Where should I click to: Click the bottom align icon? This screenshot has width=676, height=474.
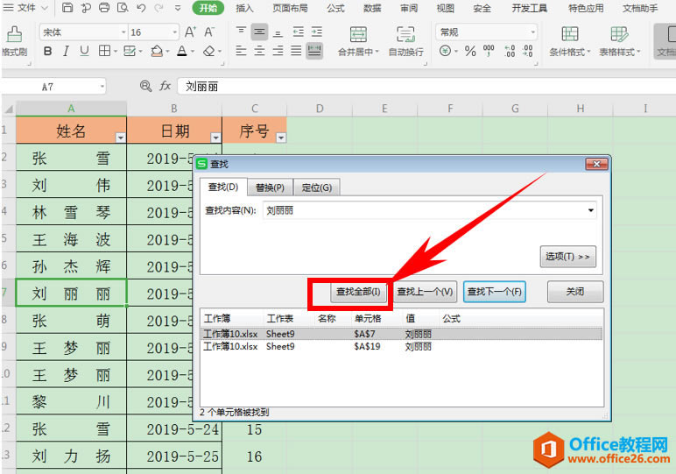tap(278, 32)
